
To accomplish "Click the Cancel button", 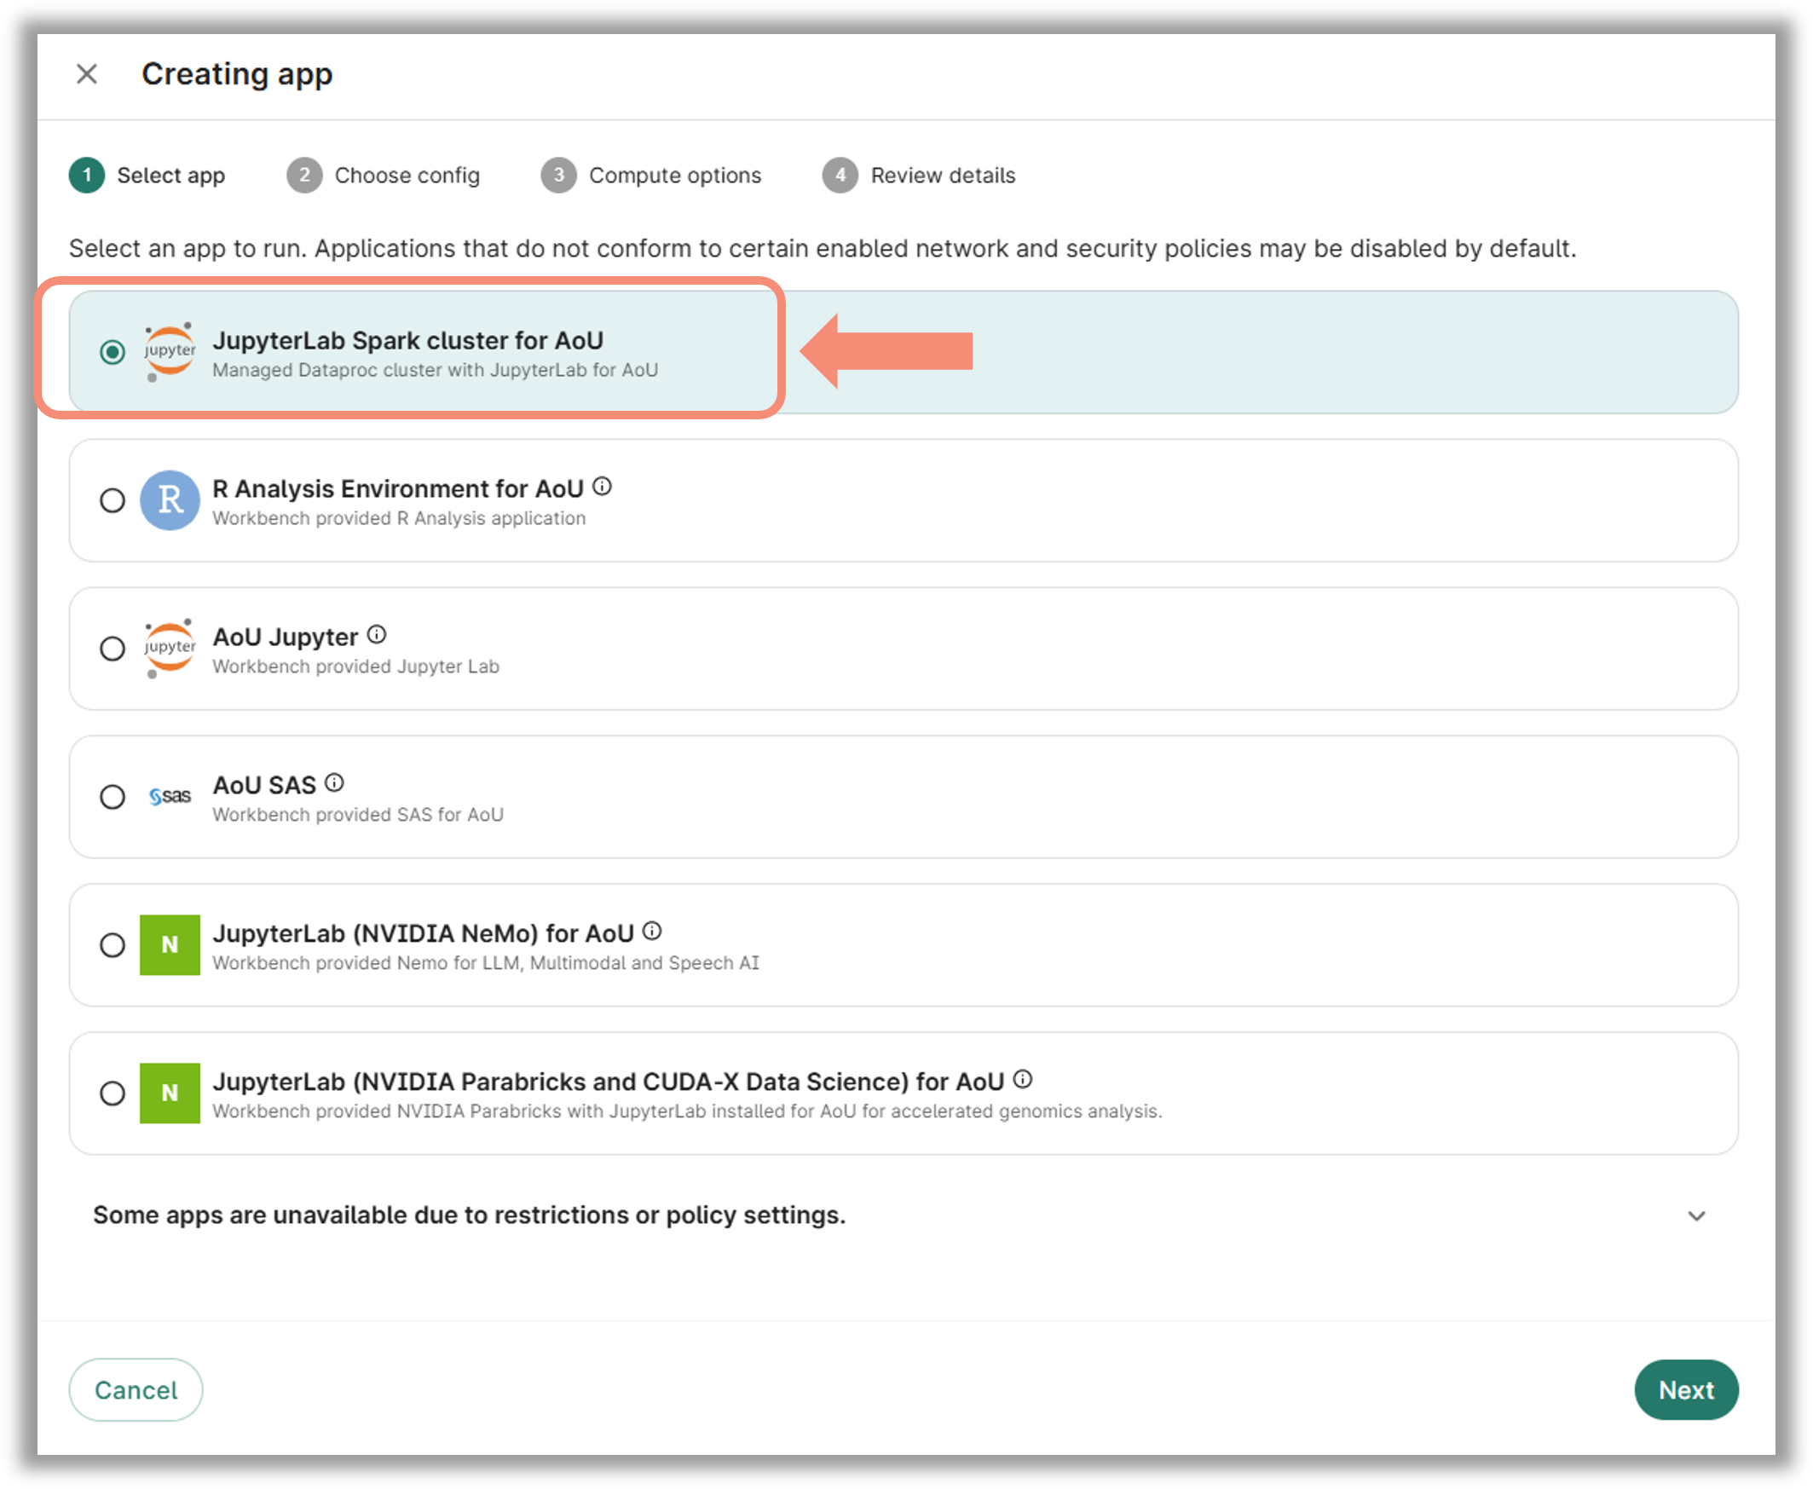I will [x=136, y=1390].
